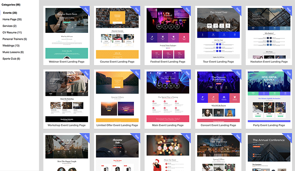The width and height of the screenshot is (295, 171).
Task: Open The Annual Conference template thumbnail
Action: tap(269, 153)
